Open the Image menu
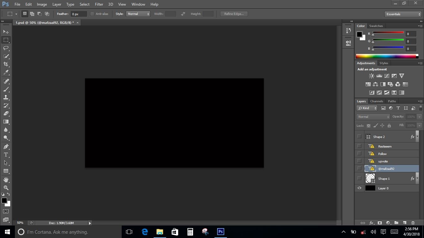 [42, 4]
